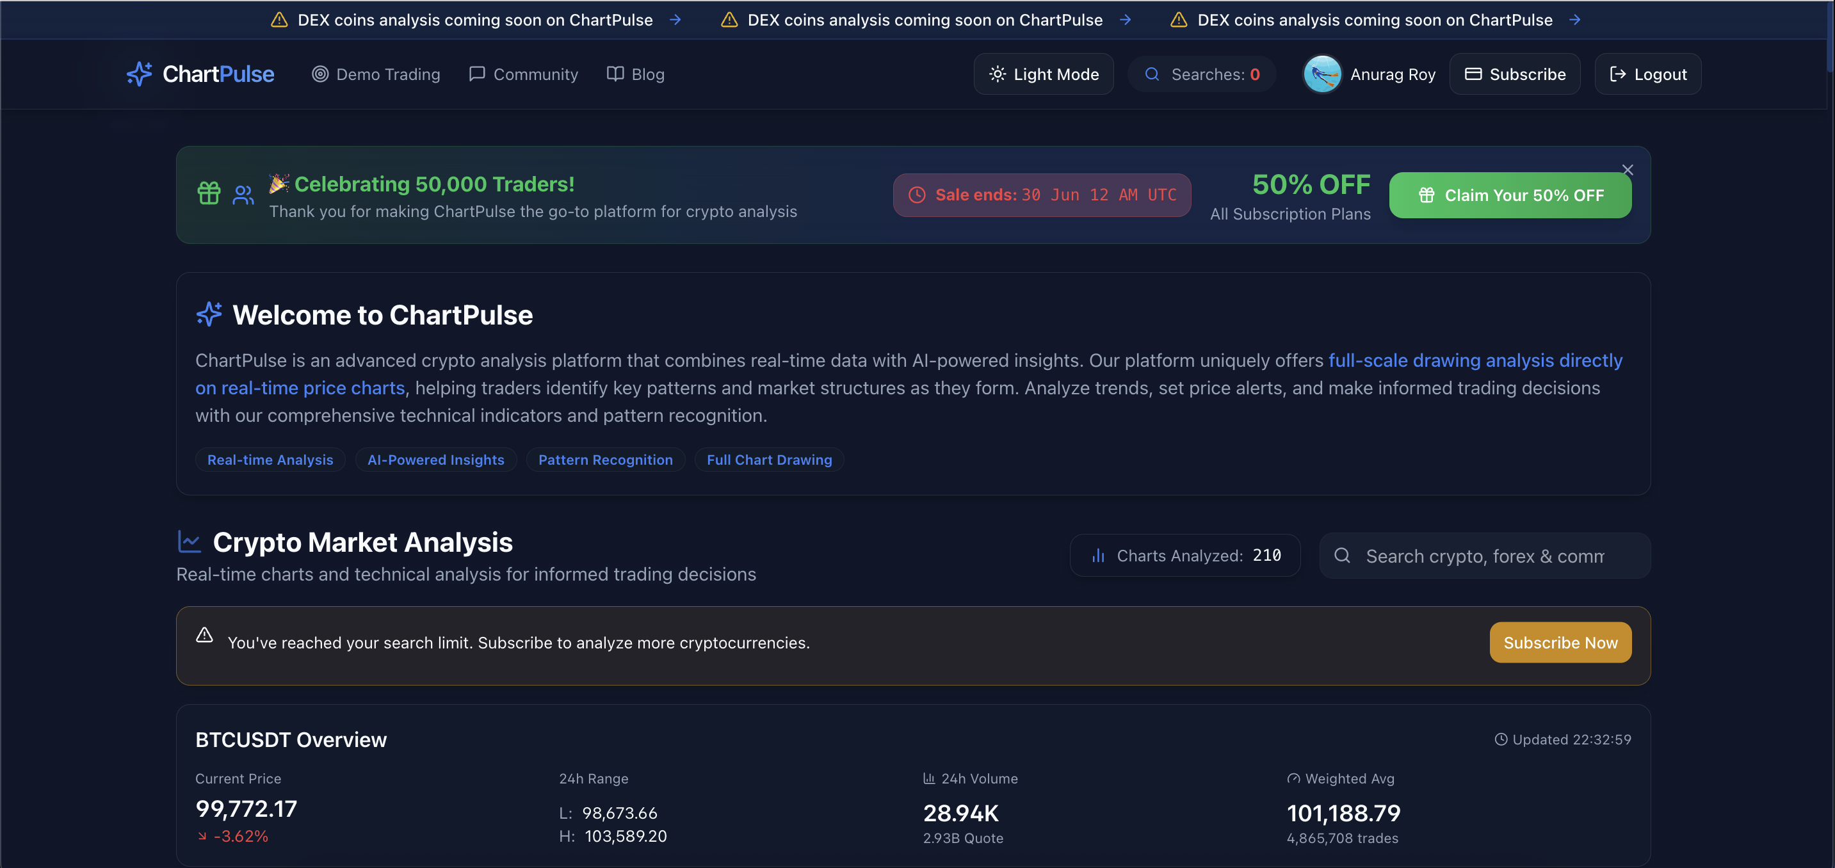1835x868 pixels.
Task: Click the traders people icon in banner
Action: (243, 195)
